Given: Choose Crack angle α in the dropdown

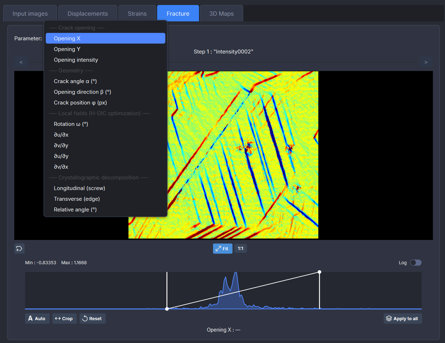Looking at the screenshot, I should [75, 81].
